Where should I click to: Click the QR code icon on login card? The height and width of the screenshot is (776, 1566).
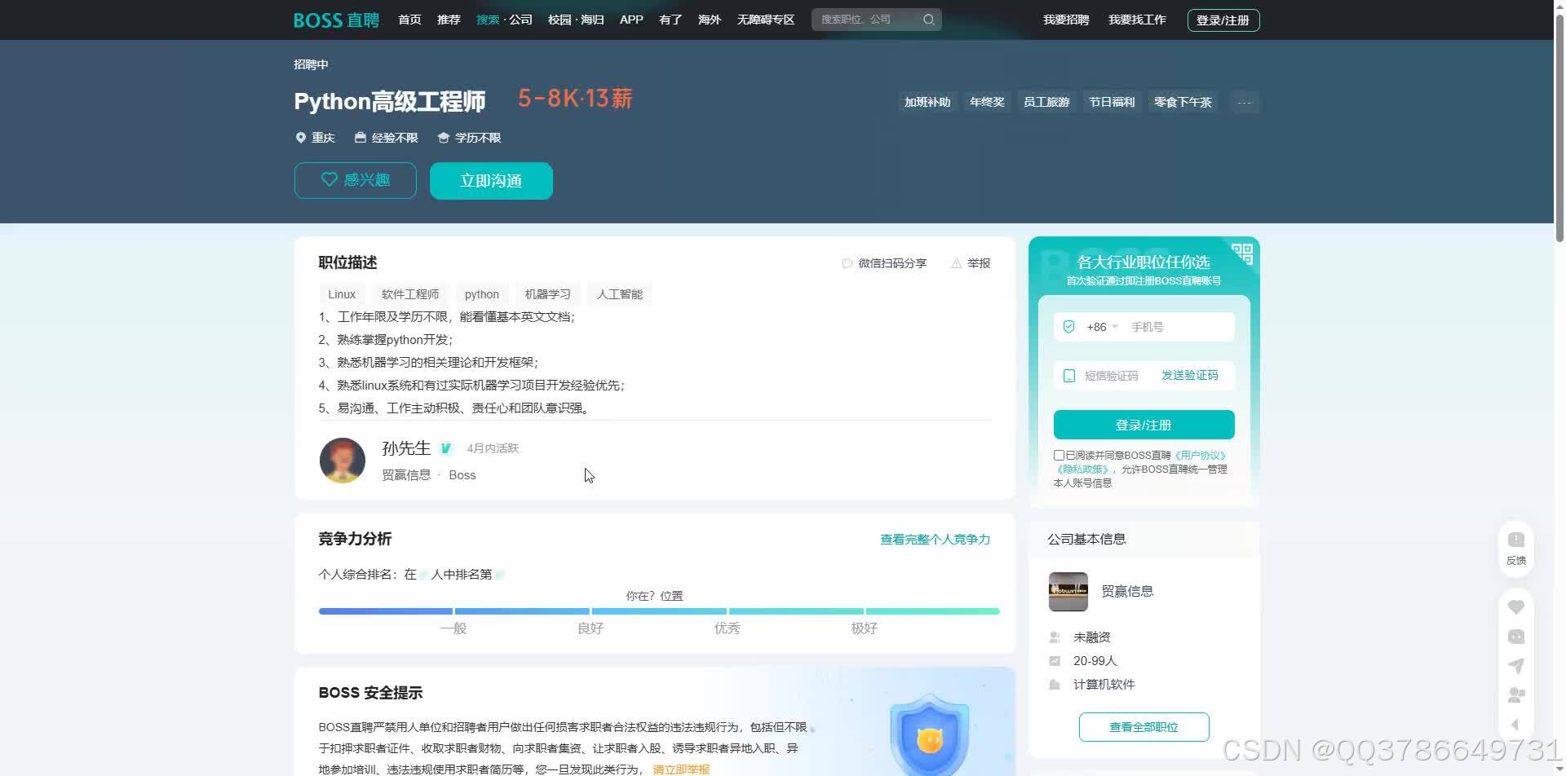1241,253
